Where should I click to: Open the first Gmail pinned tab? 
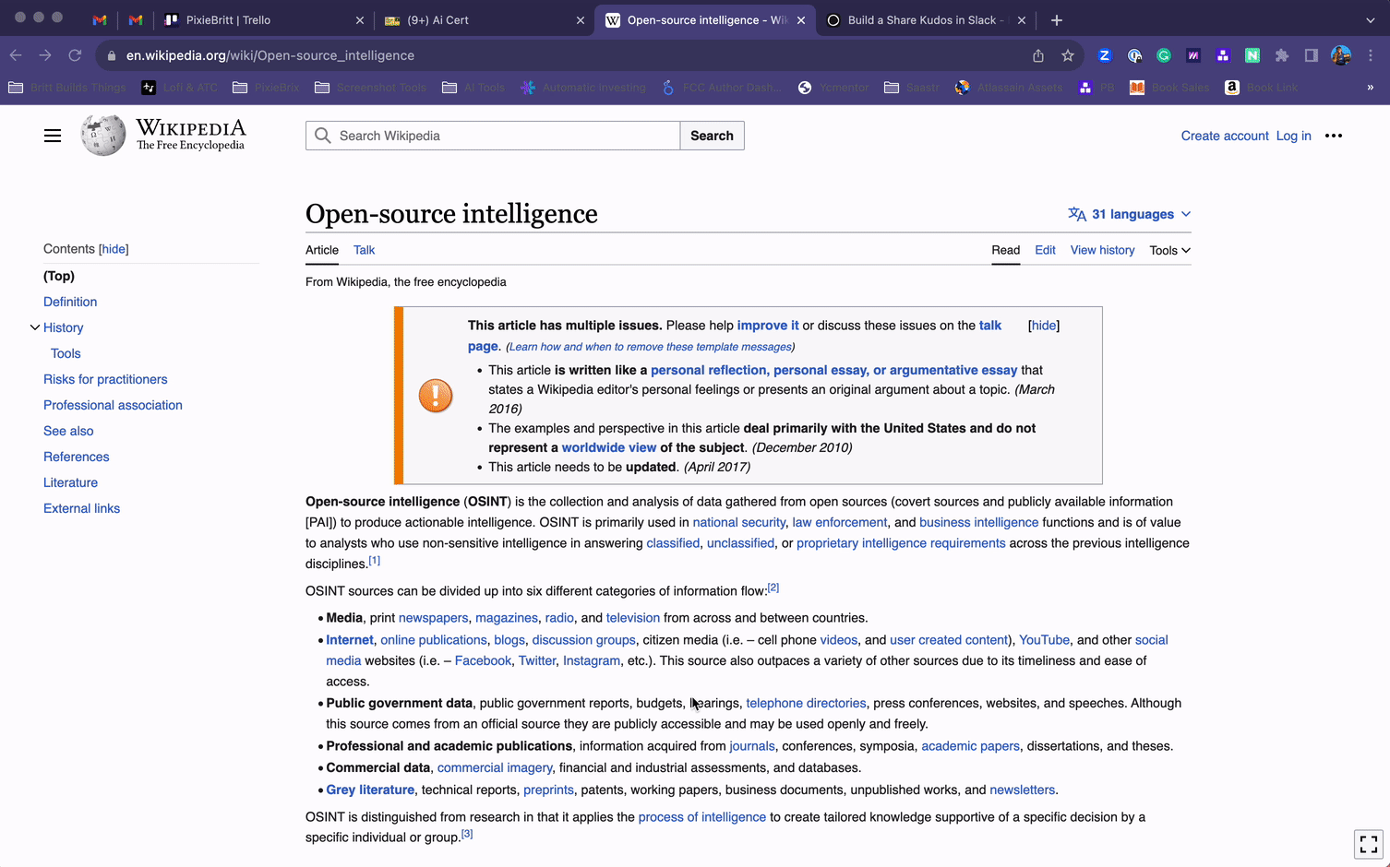click(100, 19)
